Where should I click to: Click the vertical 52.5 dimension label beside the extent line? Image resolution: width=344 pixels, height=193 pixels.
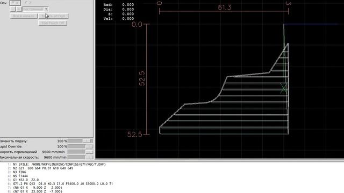point(142,78)
